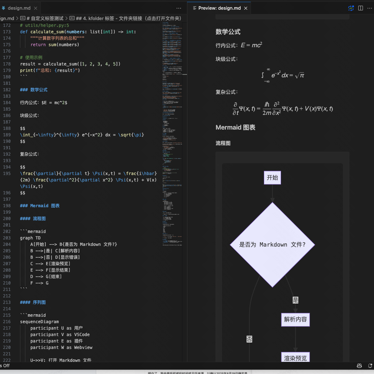
Task: Click the '### 数学公式' heading in editor
Action: 34,90
